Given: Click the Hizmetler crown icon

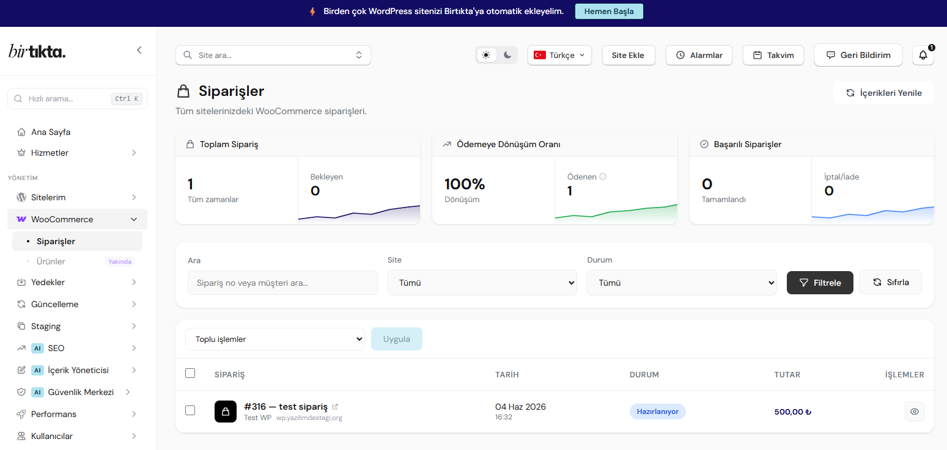Looking at the screenshot, I should pyautogui.click(x=21, y=153).
